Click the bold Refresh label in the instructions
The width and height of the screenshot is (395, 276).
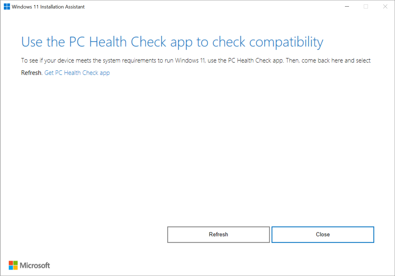tap(31, 73)
